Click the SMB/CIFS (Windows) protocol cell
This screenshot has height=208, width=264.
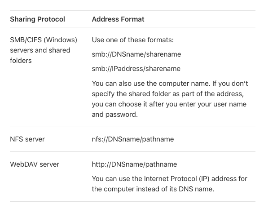tap(44, 50)
